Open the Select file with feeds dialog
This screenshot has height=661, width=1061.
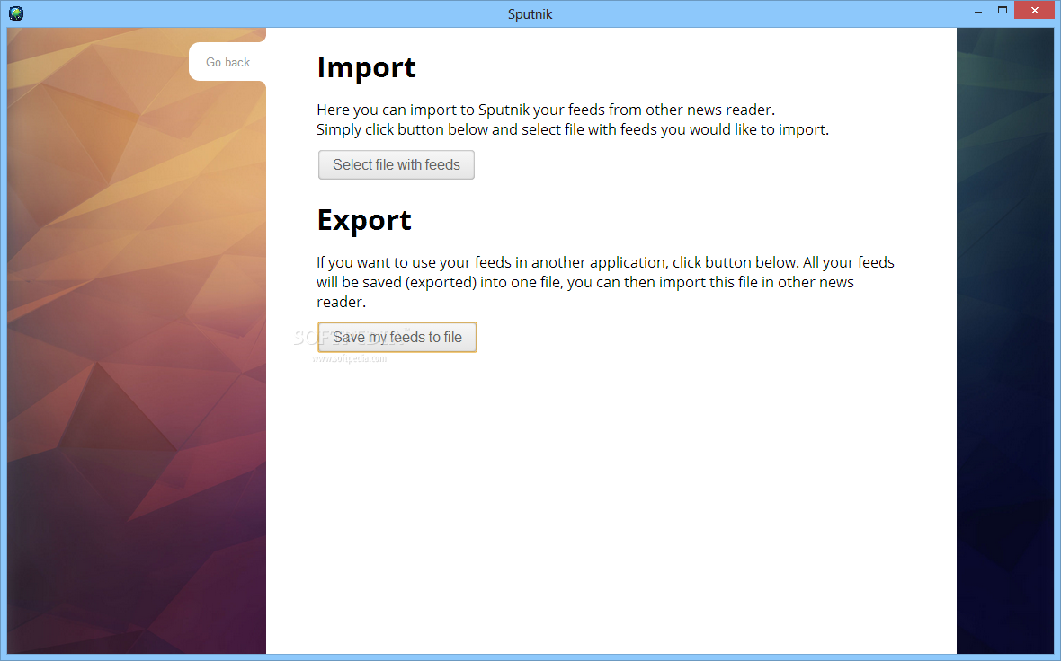coord(396,165)
